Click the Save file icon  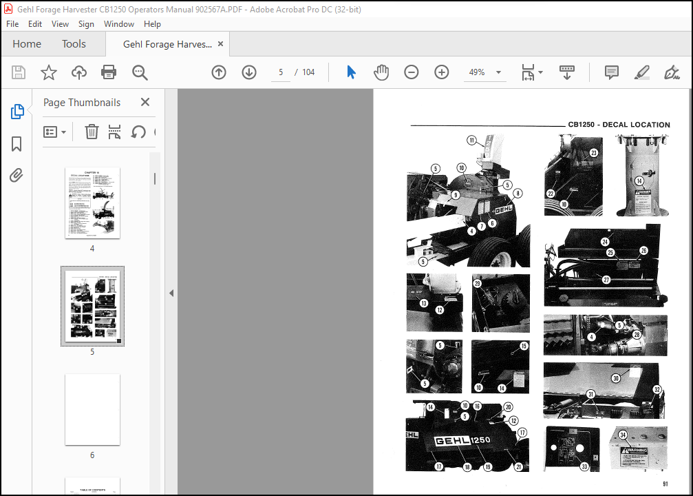19,72
